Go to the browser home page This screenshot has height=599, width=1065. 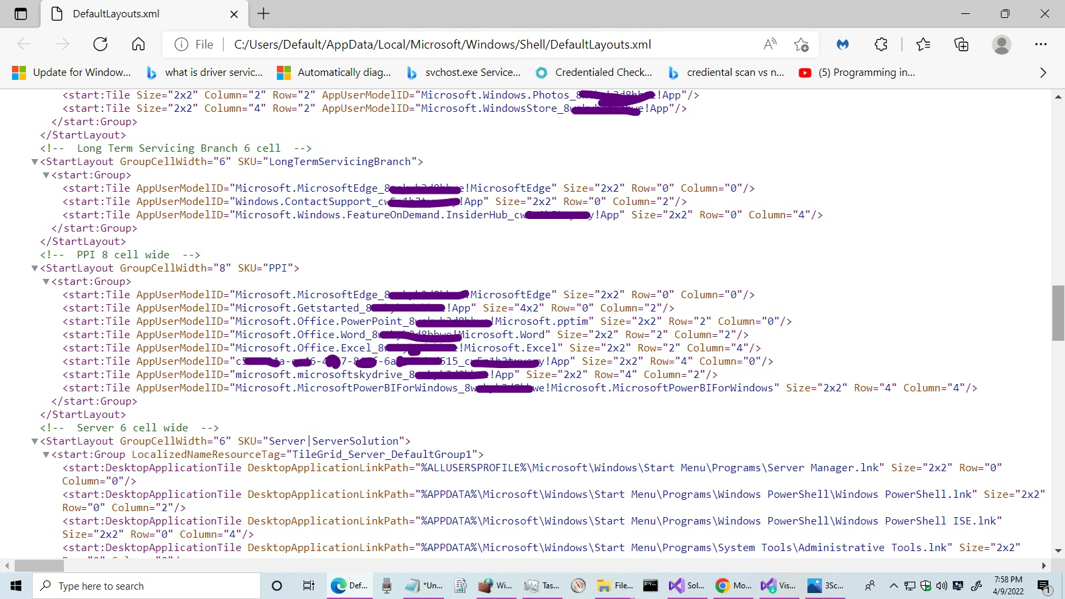click(x=138, y=45)
